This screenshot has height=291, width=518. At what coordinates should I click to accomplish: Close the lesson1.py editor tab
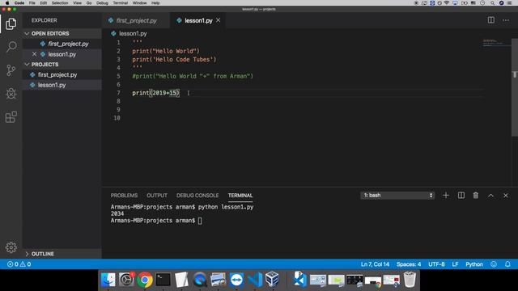click(x=218, y=20)
